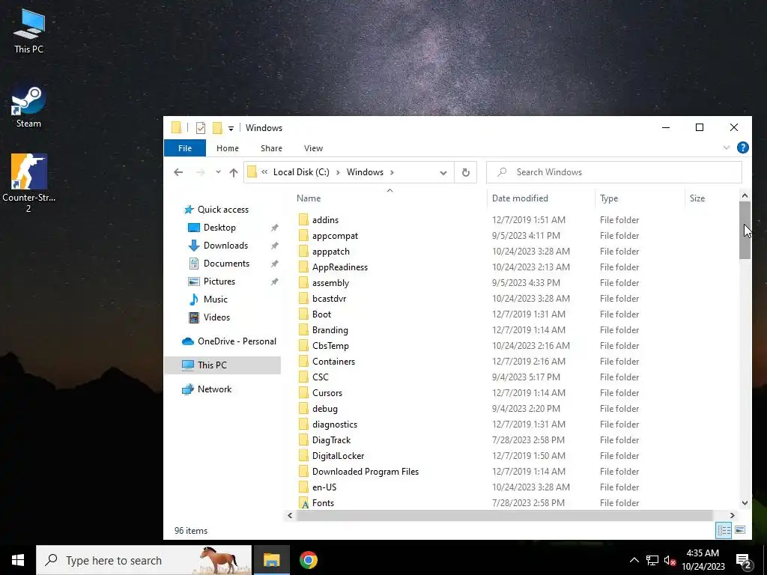Switch to the Home ribbon tab

[228, 148]
